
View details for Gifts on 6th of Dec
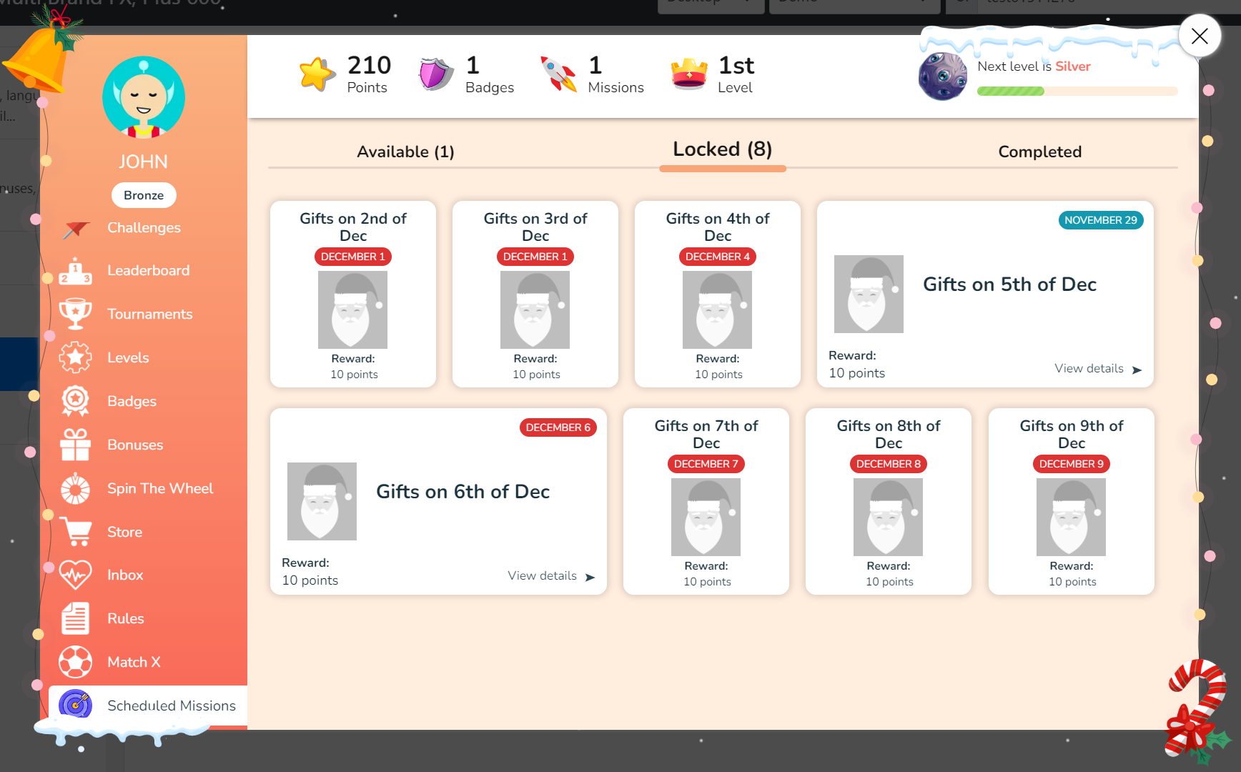(x=550, y=576)
